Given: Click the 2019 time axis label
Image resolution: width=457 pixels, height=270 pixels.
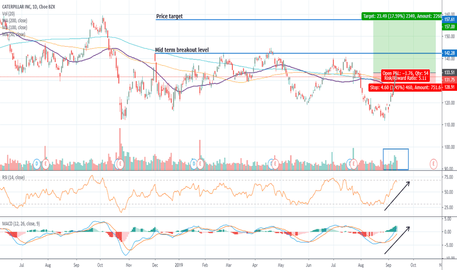Looking at the screenshot, I should click(178, 265).
